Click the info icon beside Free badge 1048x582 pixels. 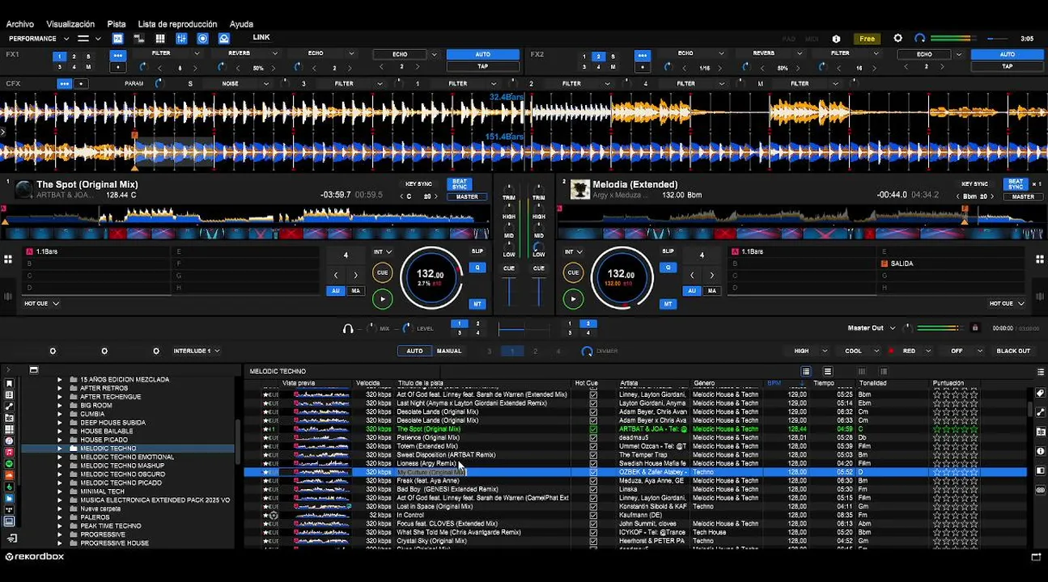(x=836, y=39)
